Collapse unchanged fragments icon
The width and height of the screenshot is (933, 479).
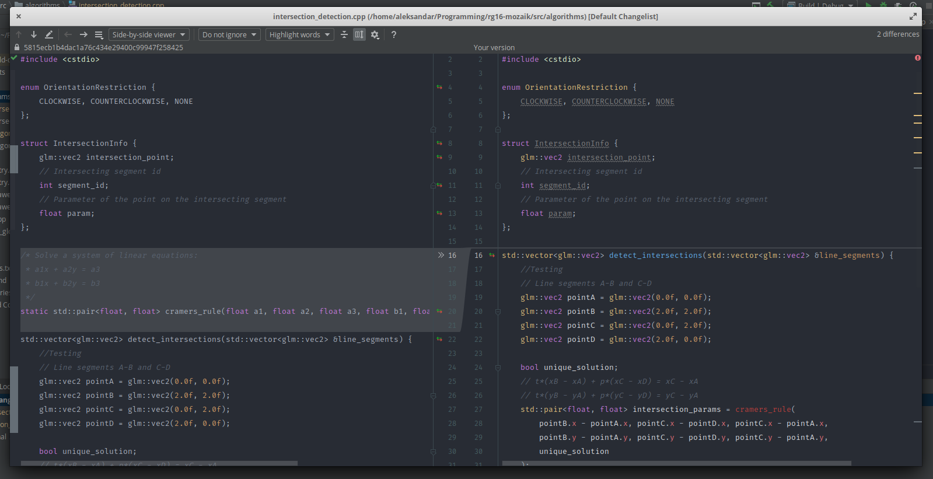344,35
